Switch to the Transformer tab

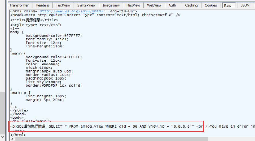[x=19, y=5]
